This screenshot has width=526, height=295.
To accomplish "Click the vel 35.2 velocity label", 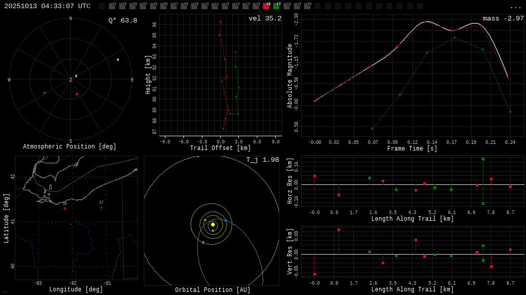I will [265, 18].
